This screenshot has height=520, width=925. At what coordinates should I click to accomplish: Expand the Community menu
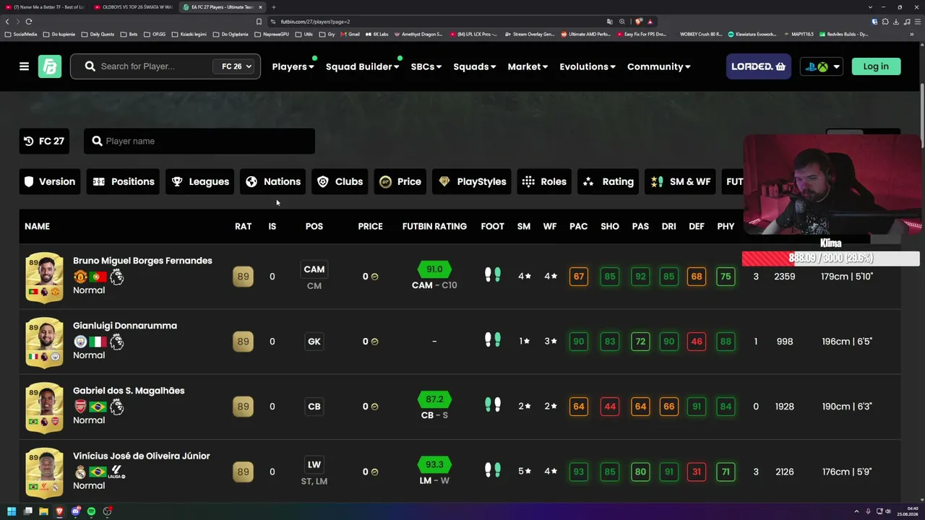coord(658,66)
